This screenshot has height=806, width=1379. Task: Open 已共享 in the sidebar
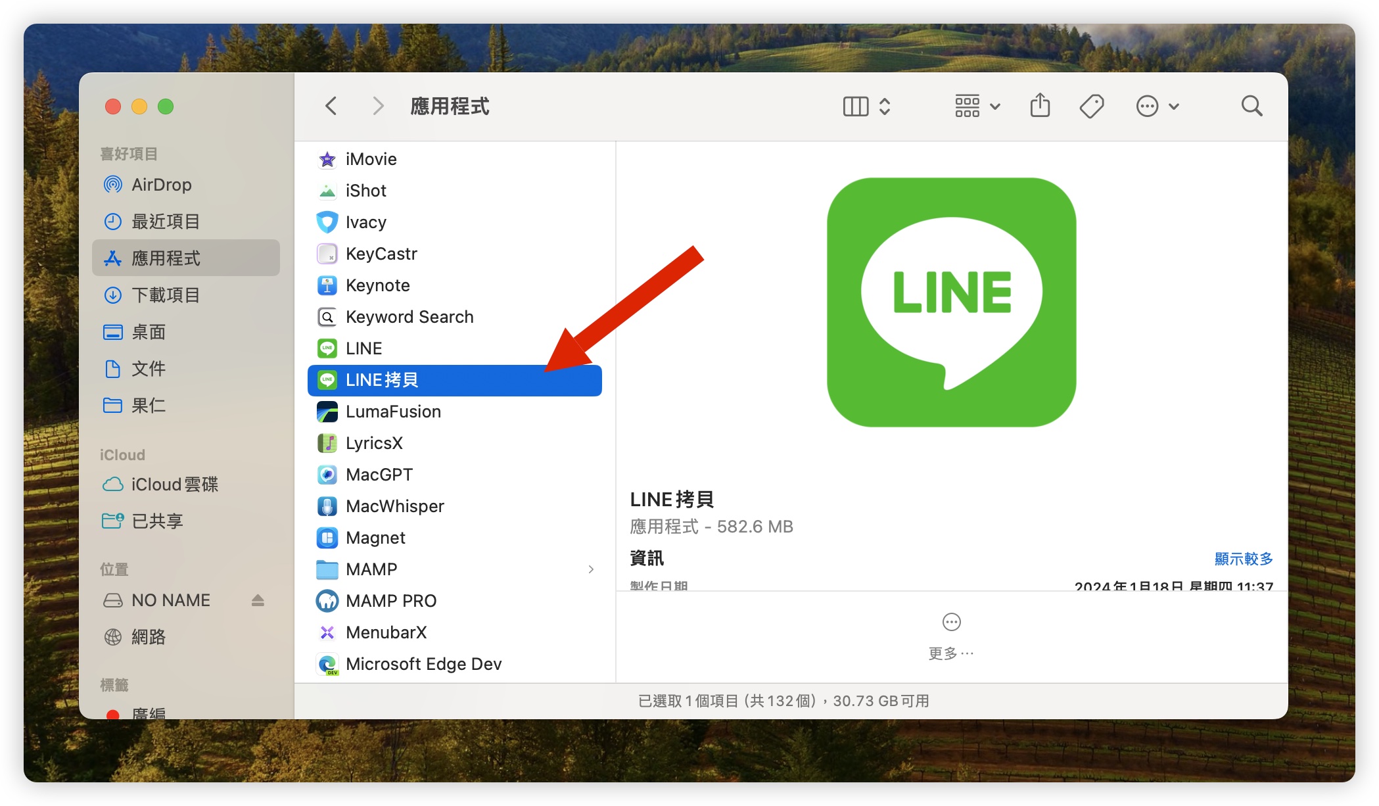pos(186,521)
